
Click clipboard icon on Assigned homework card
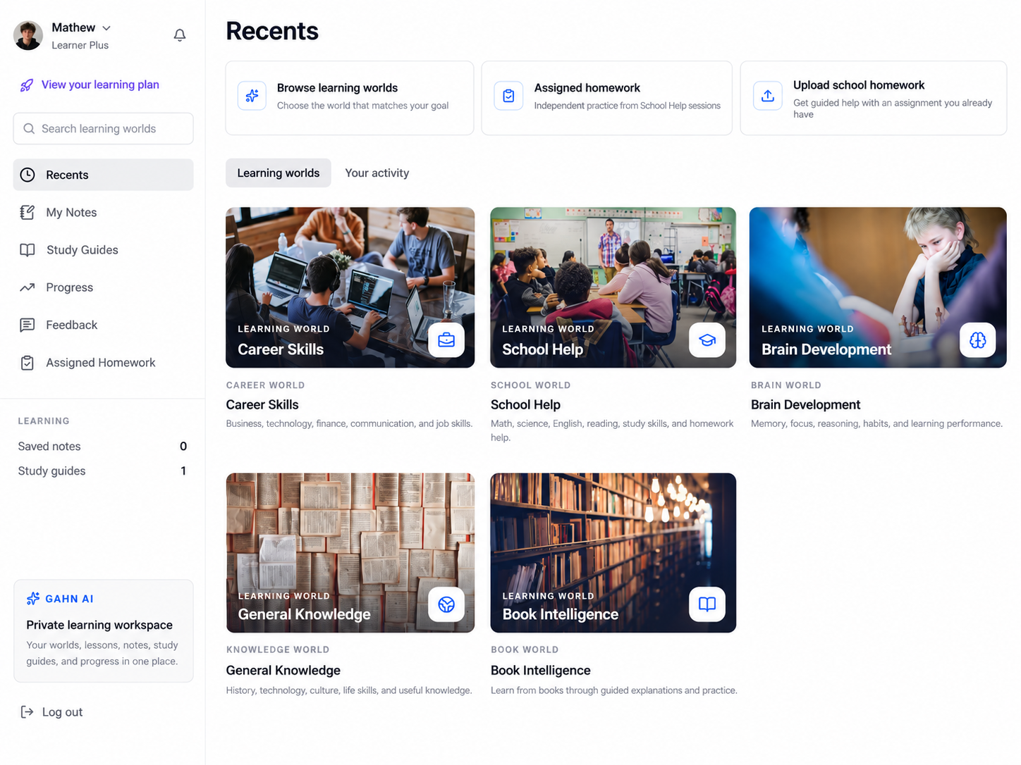pyautogui.click(x=508, y=96)
